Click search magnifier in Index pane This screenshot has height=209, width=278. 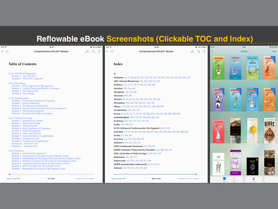(198, 51)
